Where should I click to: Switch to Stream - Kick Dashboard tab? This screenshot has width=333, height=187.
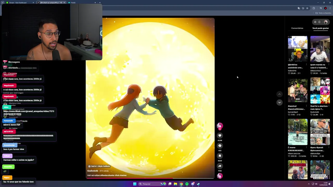20,3
